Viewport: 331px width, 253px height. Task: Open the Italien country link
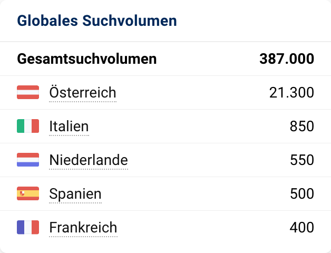tap(69, 126)
